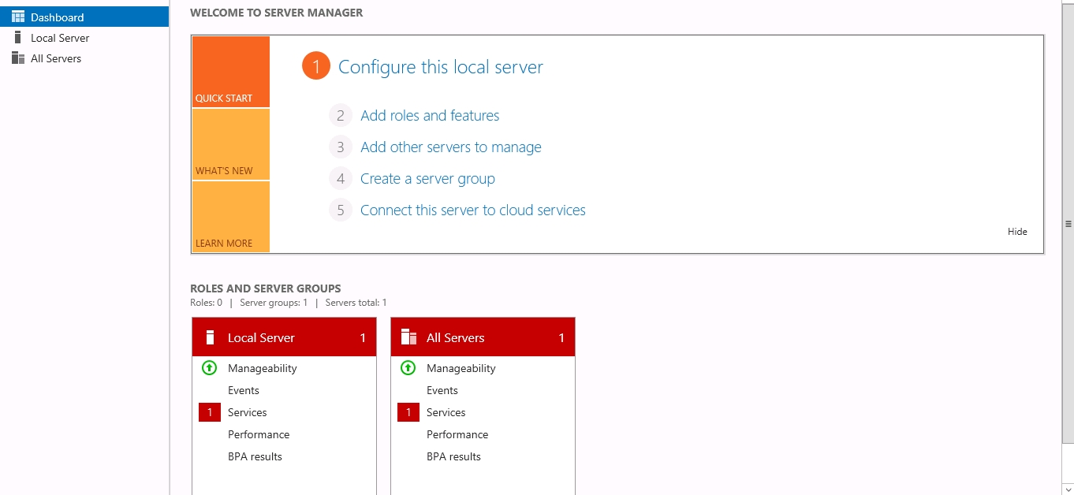The width and height of the screenshot is (1074, 495).
Task: Click the Dashboard grid icon in the sidebar
Action: (x=18, y=17)
